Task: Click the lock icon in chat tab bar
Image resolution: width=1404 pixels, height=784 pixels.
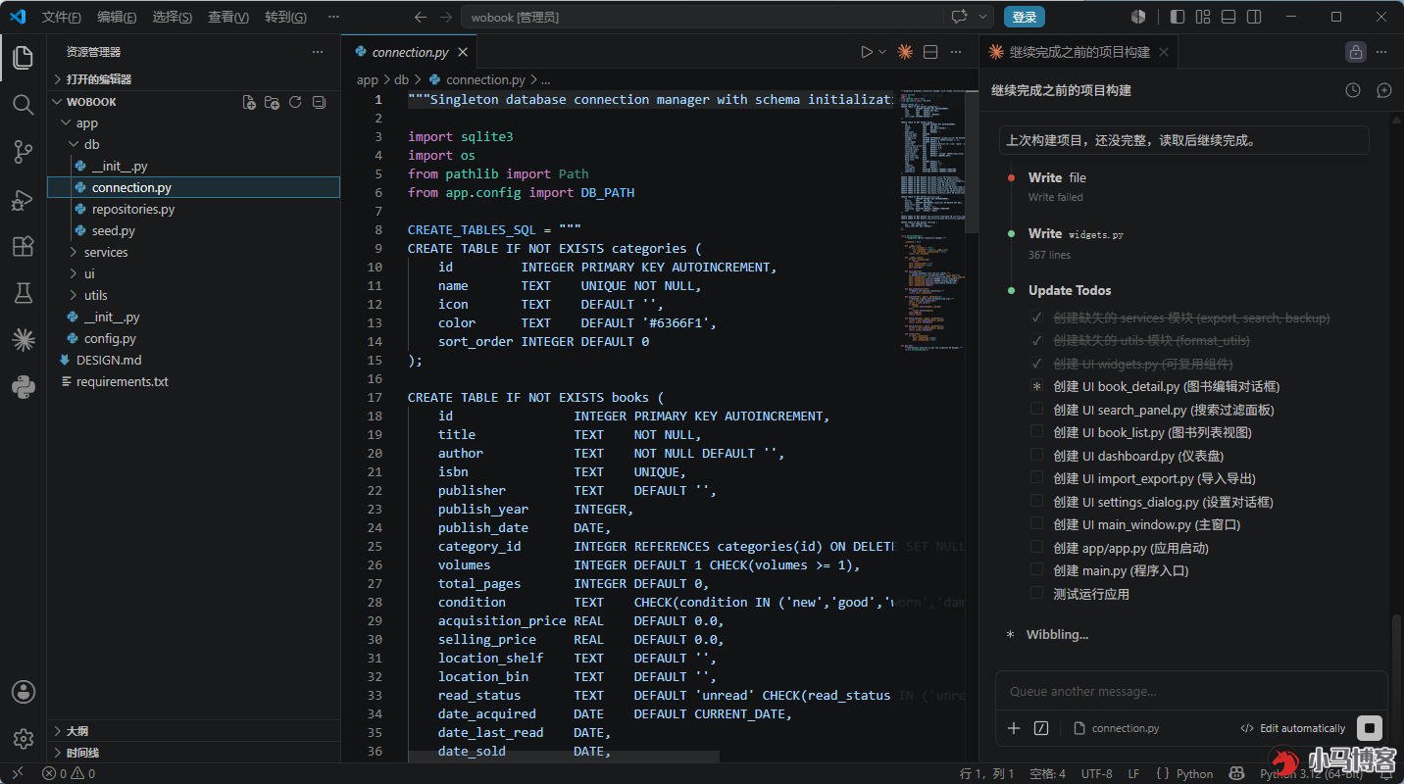Action: [x=1356, y=52]
